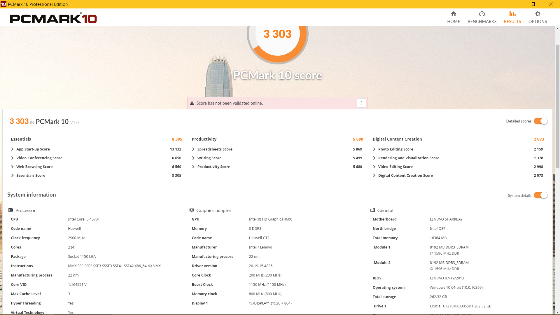The height and width of the screenshot is (315, 560).
Task: Click 'Score has not been validated online.' text
Action: click(230, 103)
